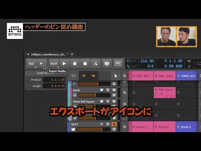The image size is (201, 151).
Task: Select the BEAT group track name
Action: (75, 124)
